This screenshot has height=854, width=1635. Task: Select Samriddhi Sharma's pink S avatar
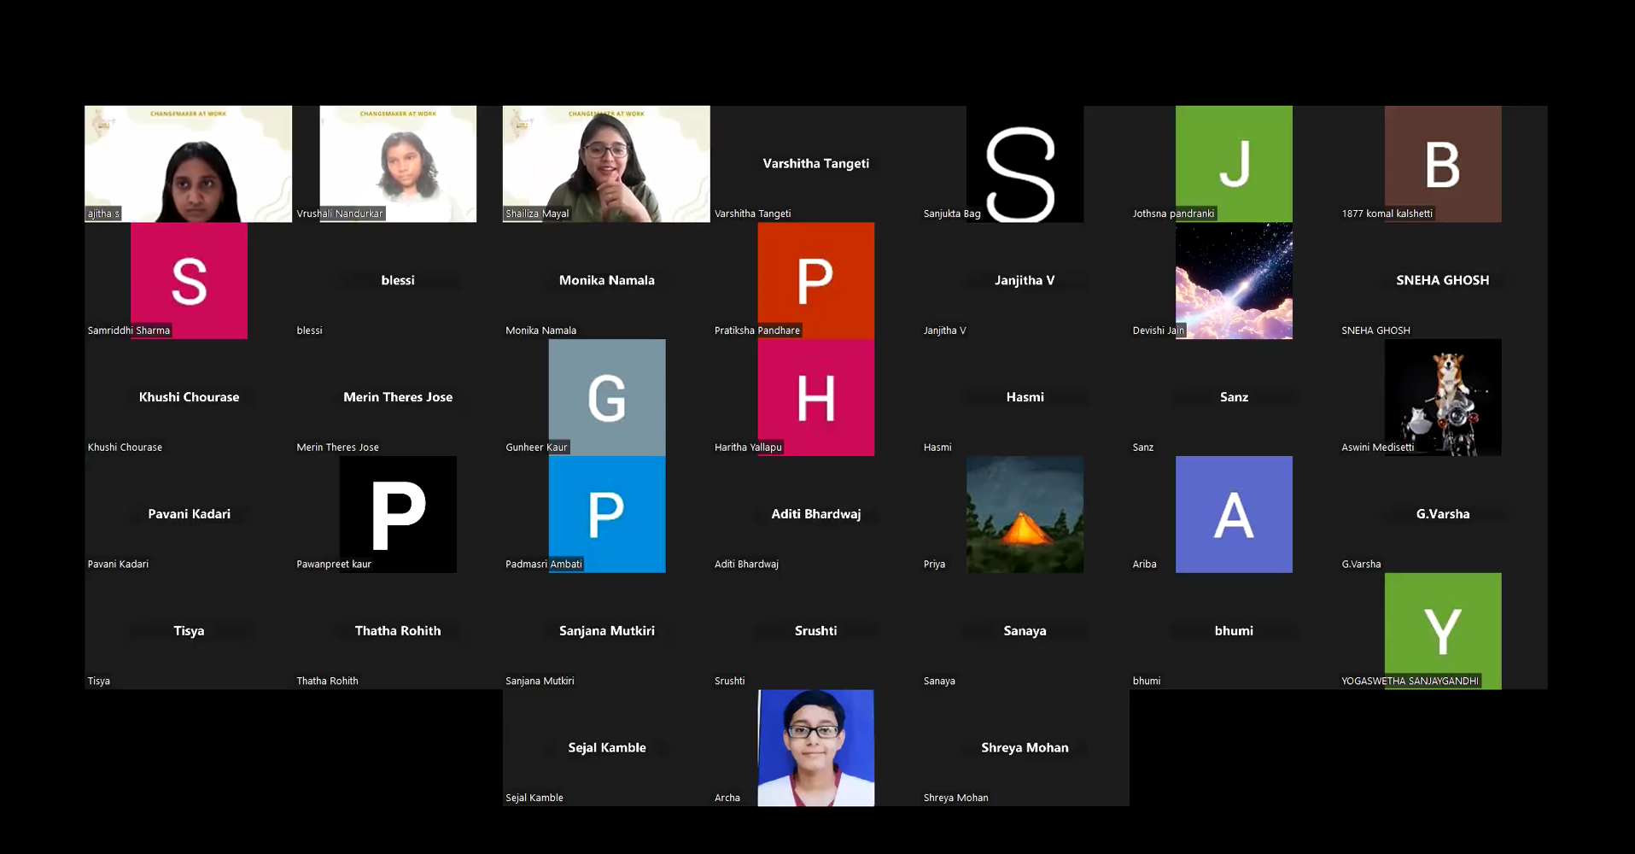click(189, 281)
